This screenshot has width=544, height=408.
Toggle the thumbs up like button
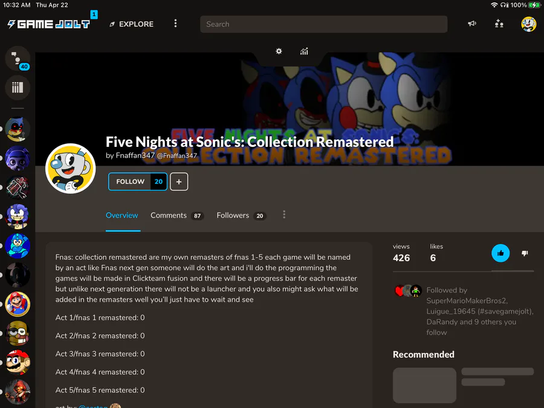pos(500,253)
